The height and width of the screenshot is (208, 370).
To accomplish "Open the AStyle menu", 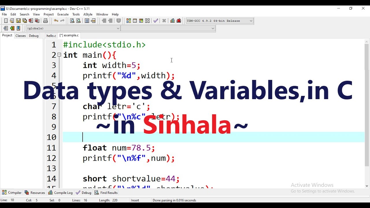I will pyautogui.click(x=88, y=14).
